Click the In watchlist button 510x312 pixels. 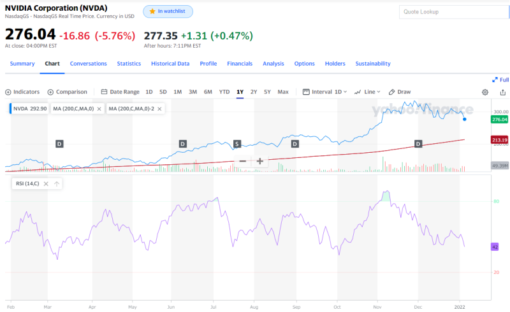pos(168,11)
